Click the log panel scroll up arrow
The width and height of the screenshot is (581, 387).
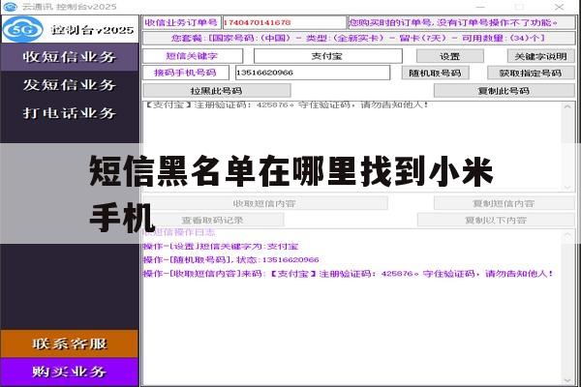pyautogui.click(x=567, y=235)
